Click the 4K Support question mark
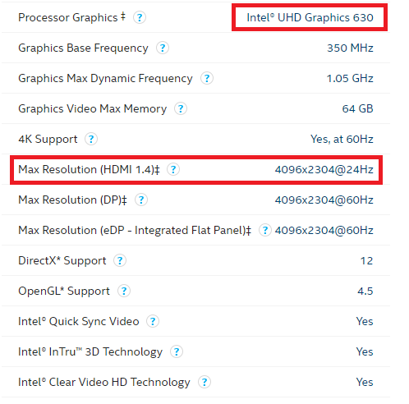The width and height of the screenshot is (409, 404). coord(91,140)
